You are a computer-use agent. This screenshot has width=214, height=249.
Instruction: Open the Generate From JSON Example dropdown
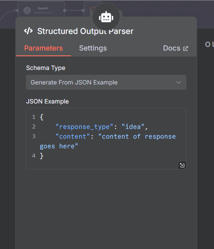pyautogui.click(x=106, y=82)
